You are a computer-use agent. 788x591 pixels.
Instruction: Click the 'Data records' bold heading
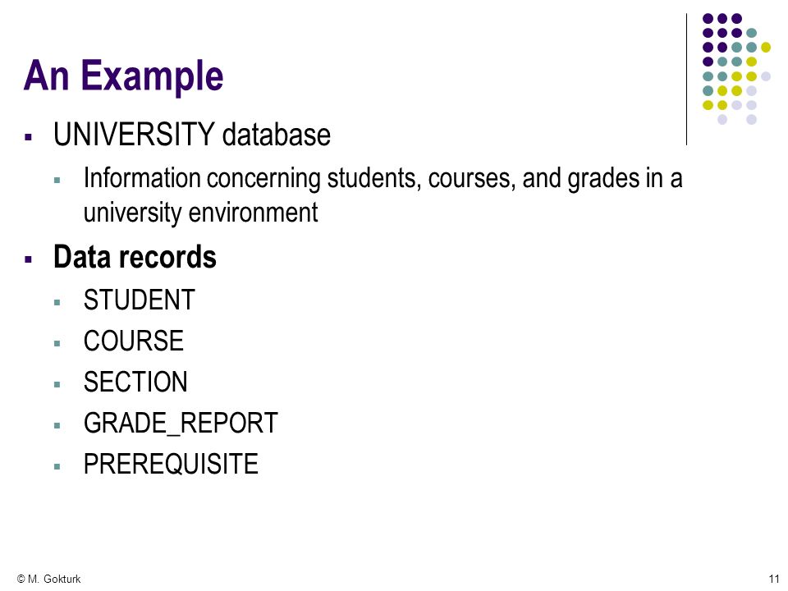point(135,257)
